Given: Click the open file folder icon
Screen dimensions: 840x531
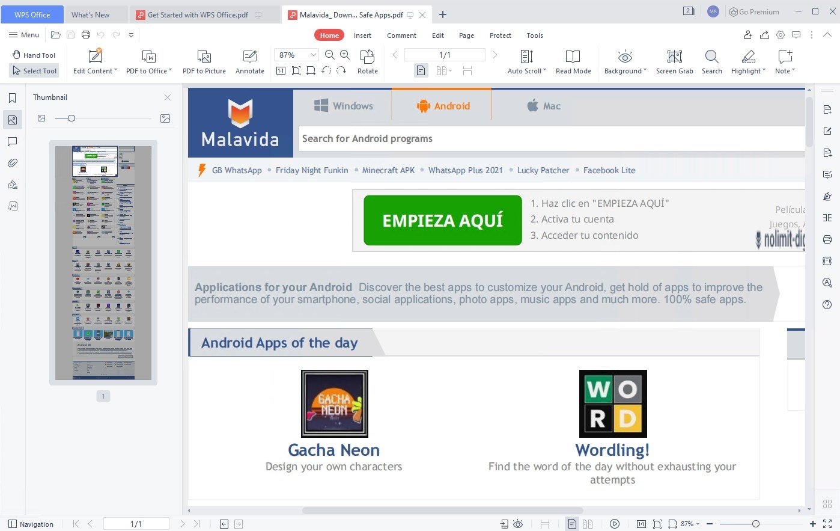Looking at the screenshot, I should tap(56, 35).
